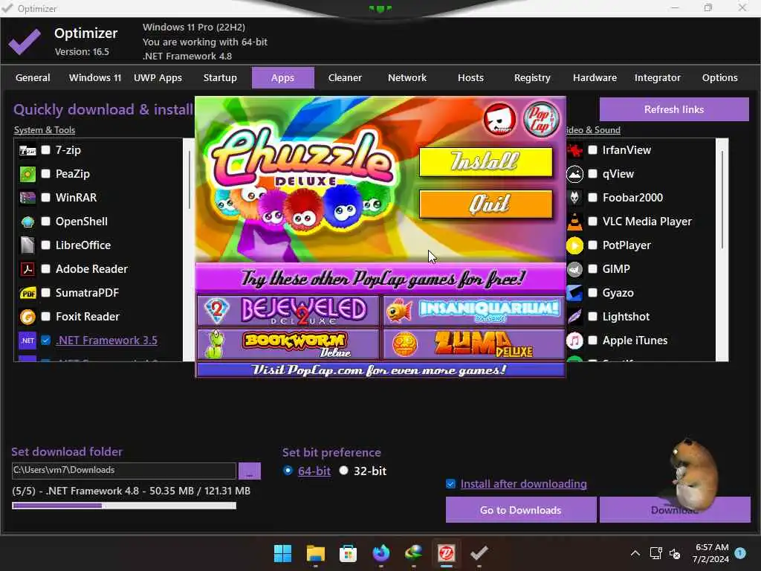Click the yellow Install button
This screenshot has width=761, height=571.
(x=485, y=161)
